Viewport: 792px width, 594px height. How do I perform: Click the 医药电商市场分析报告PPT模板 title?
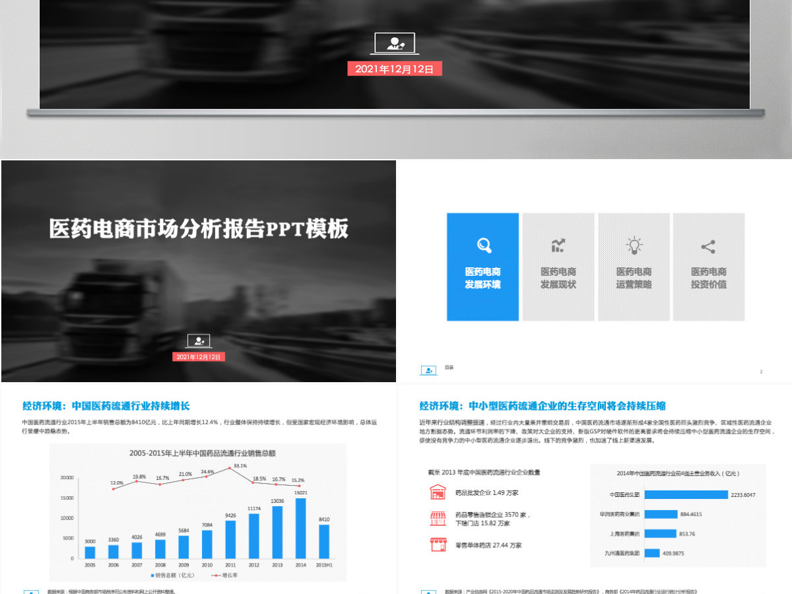199,229
